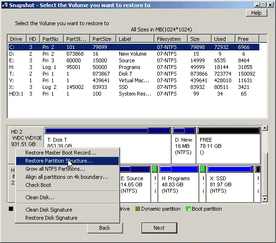Click the H: Programs 48.83 GB partition block
276x243 pixels.
[178, 184]
